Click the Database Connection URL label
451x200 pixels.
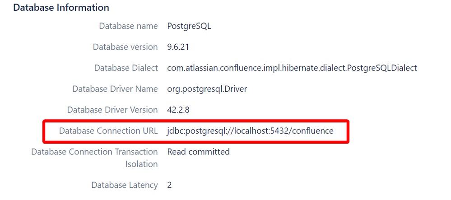[108, 131]
